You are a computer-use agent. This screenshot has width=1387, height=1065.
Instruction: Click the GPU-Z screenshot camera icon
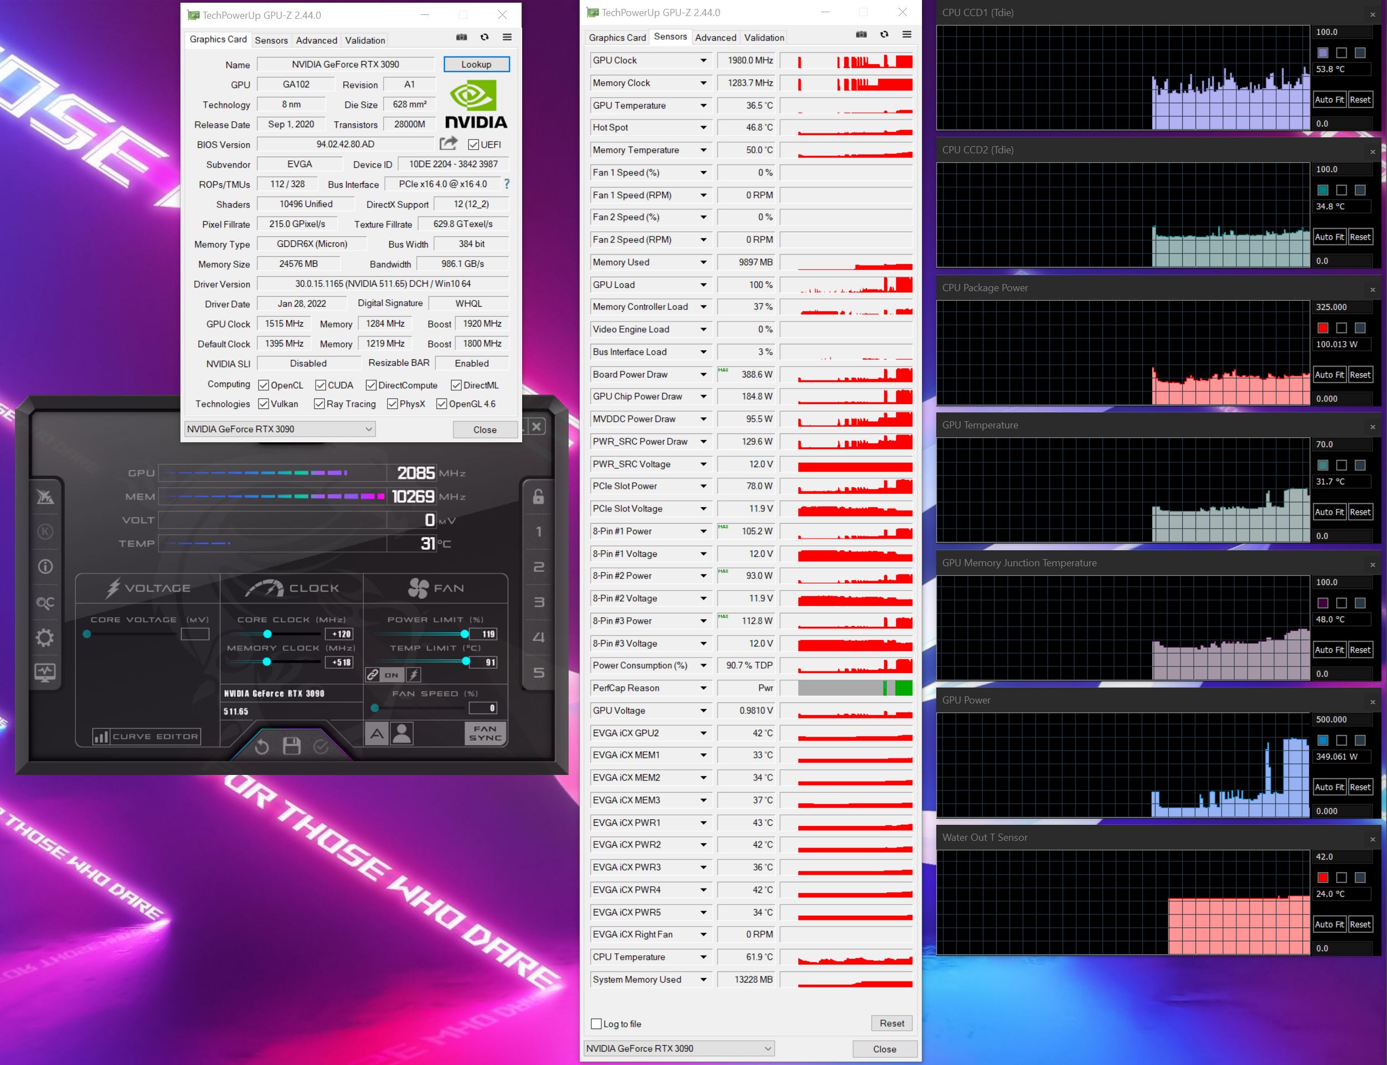point(461,38)
